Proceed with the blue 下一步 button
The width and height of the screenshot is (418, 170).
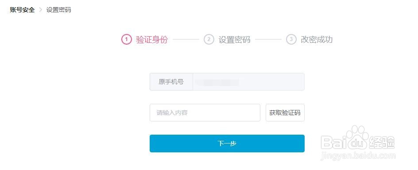coord(227,144)
